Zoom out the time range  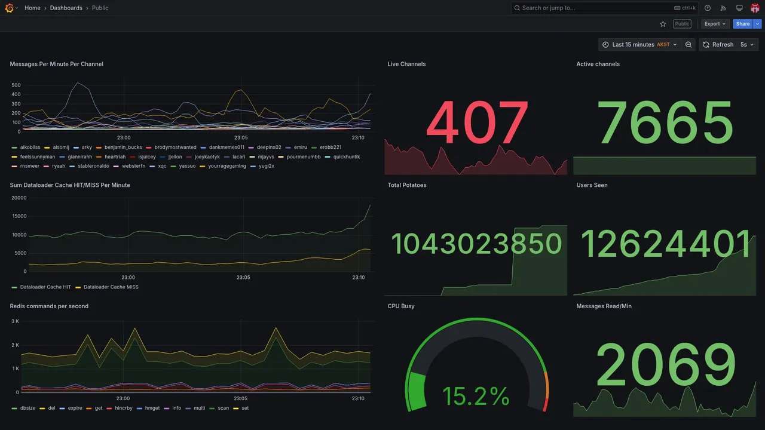[x=688, y=45]
